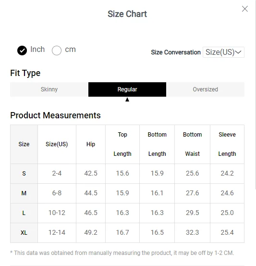The height and width of the screenshot is (266, 256).
Task: Select the Inch unit radio button
Action: [x=22, y=51]
